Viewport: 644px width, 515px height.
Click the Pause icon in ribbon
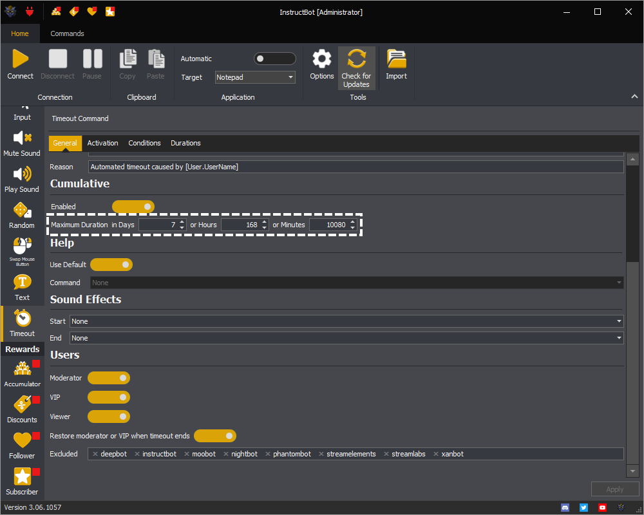coord(92,59)
